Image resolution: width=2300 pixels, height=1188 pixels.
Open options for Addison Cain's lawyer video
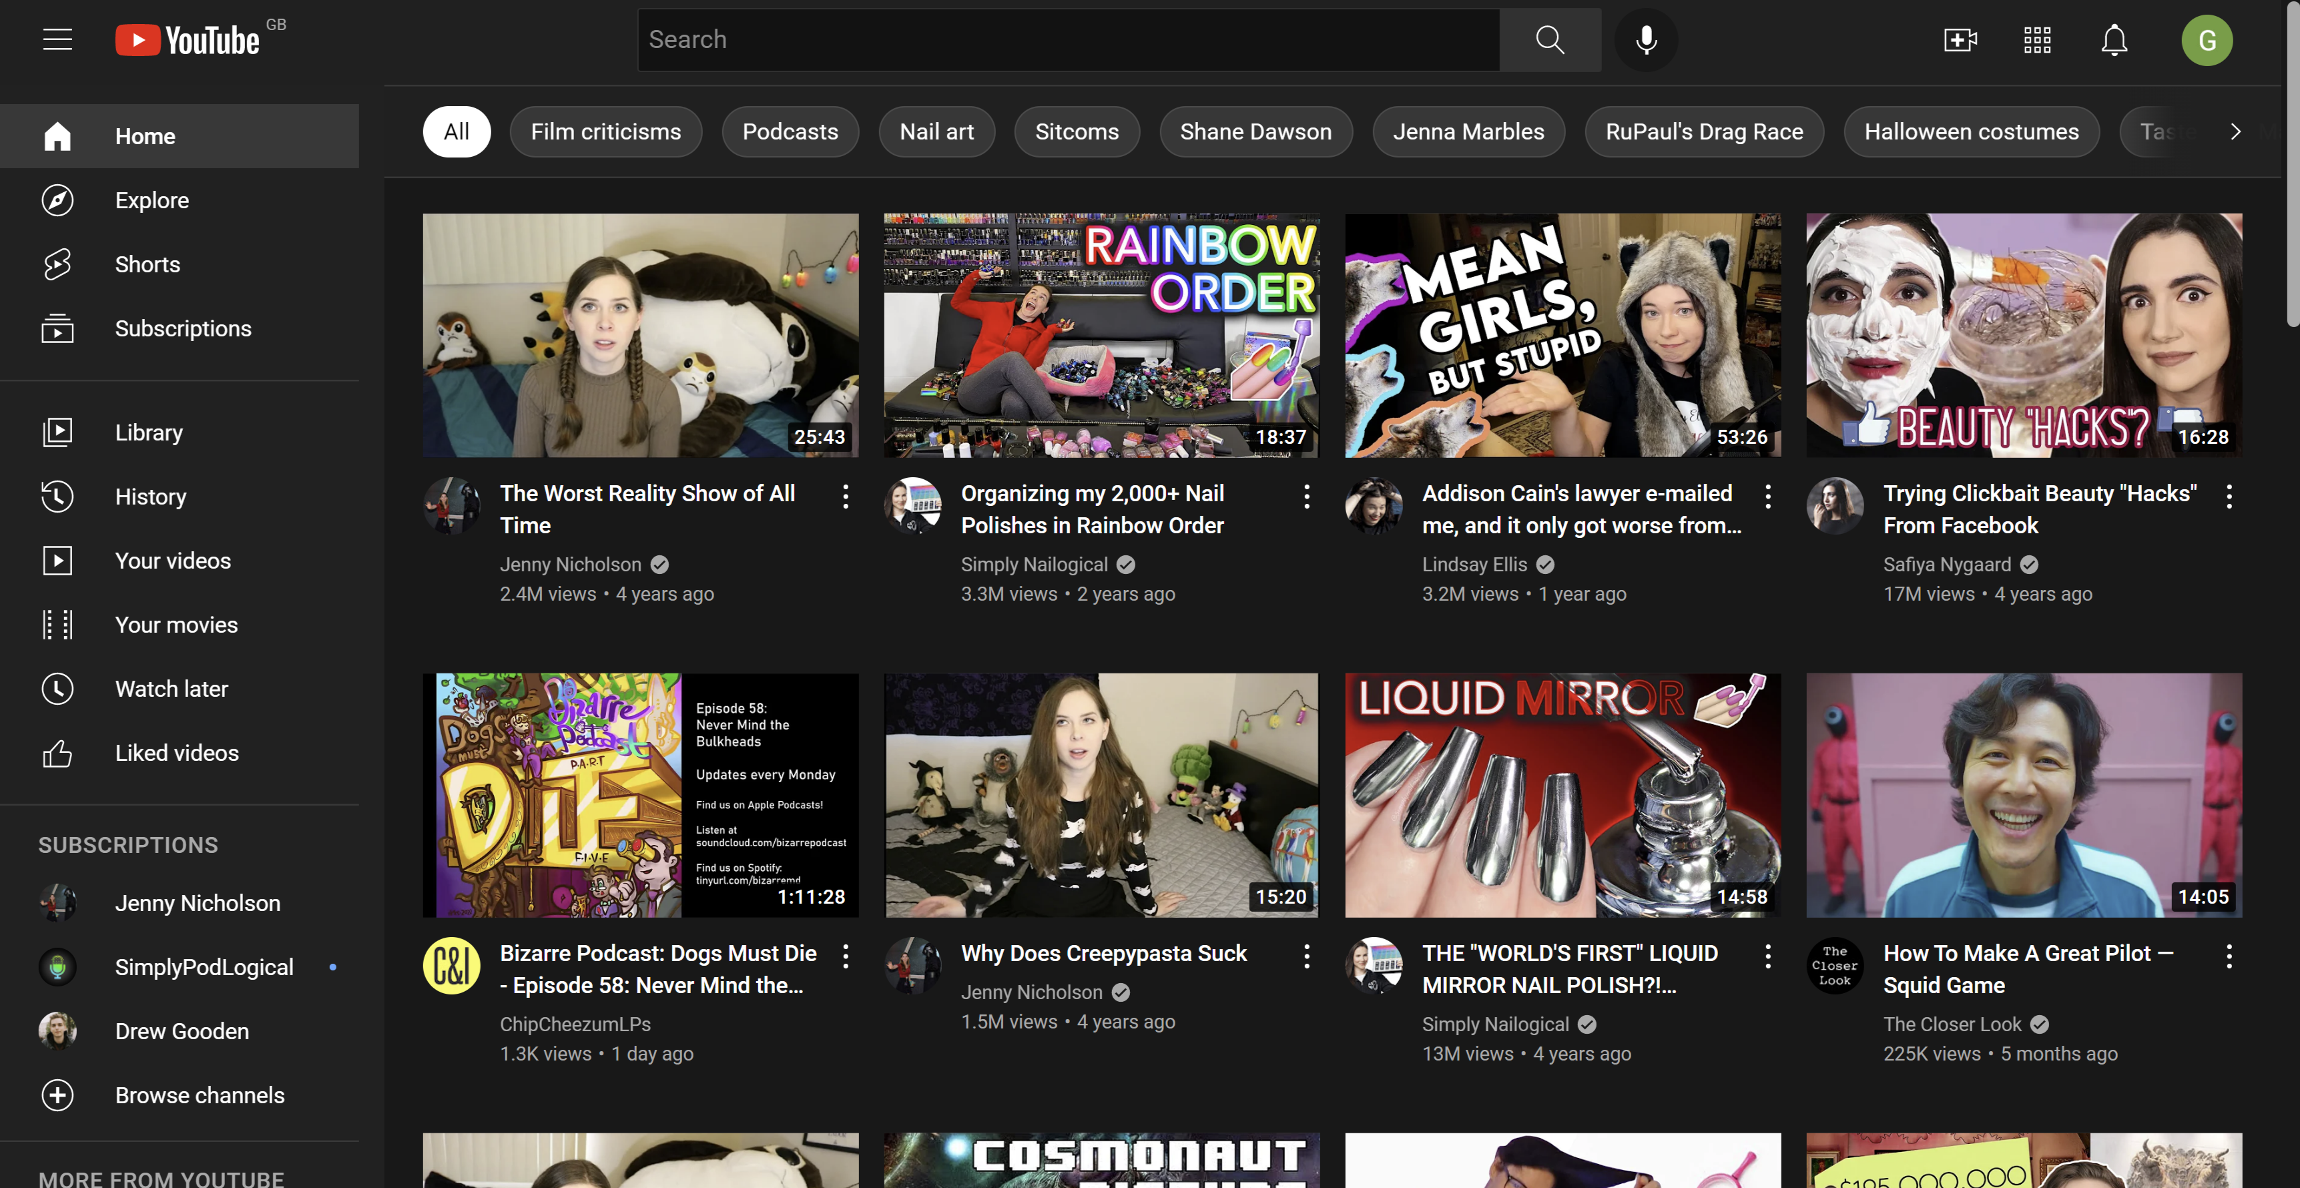[x=1768, y=497]
